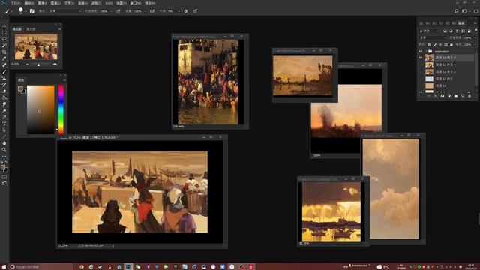Screen dimensions: 480x270
Task: Select the Hand tool
Action: (x=4, y=143)
